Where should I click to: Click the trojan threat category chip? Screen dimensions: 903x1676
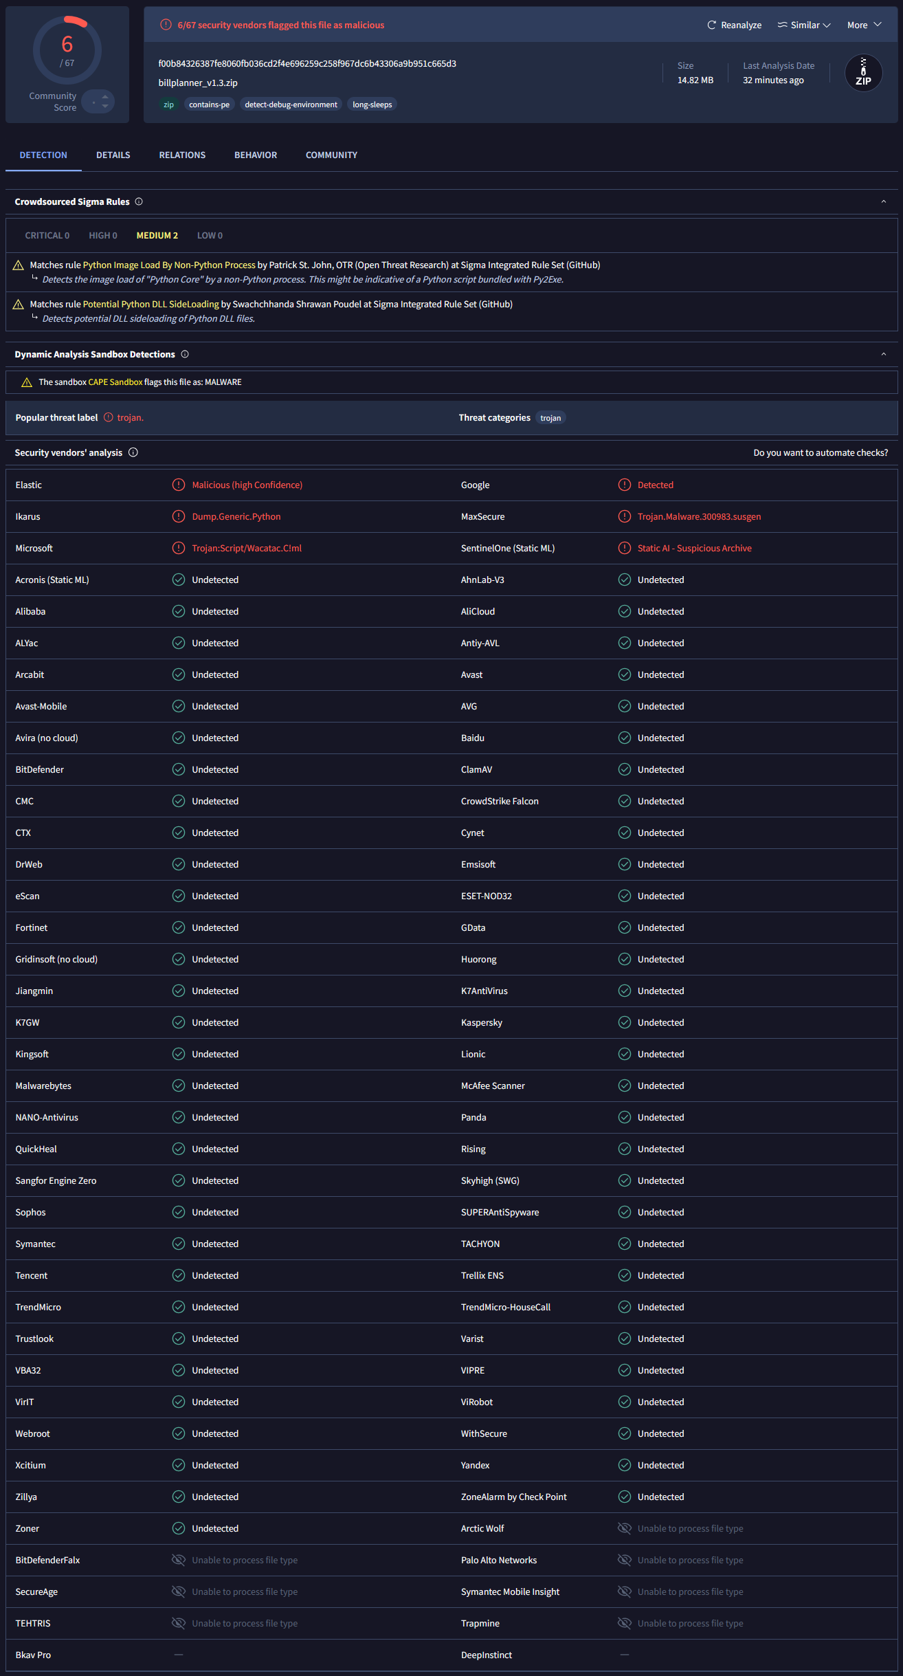(x=550, y=418)
